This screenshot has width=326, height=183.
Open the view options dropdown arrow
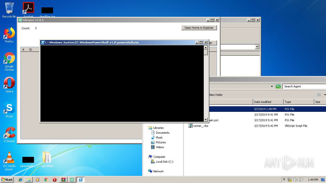click(x=325, y=95)
